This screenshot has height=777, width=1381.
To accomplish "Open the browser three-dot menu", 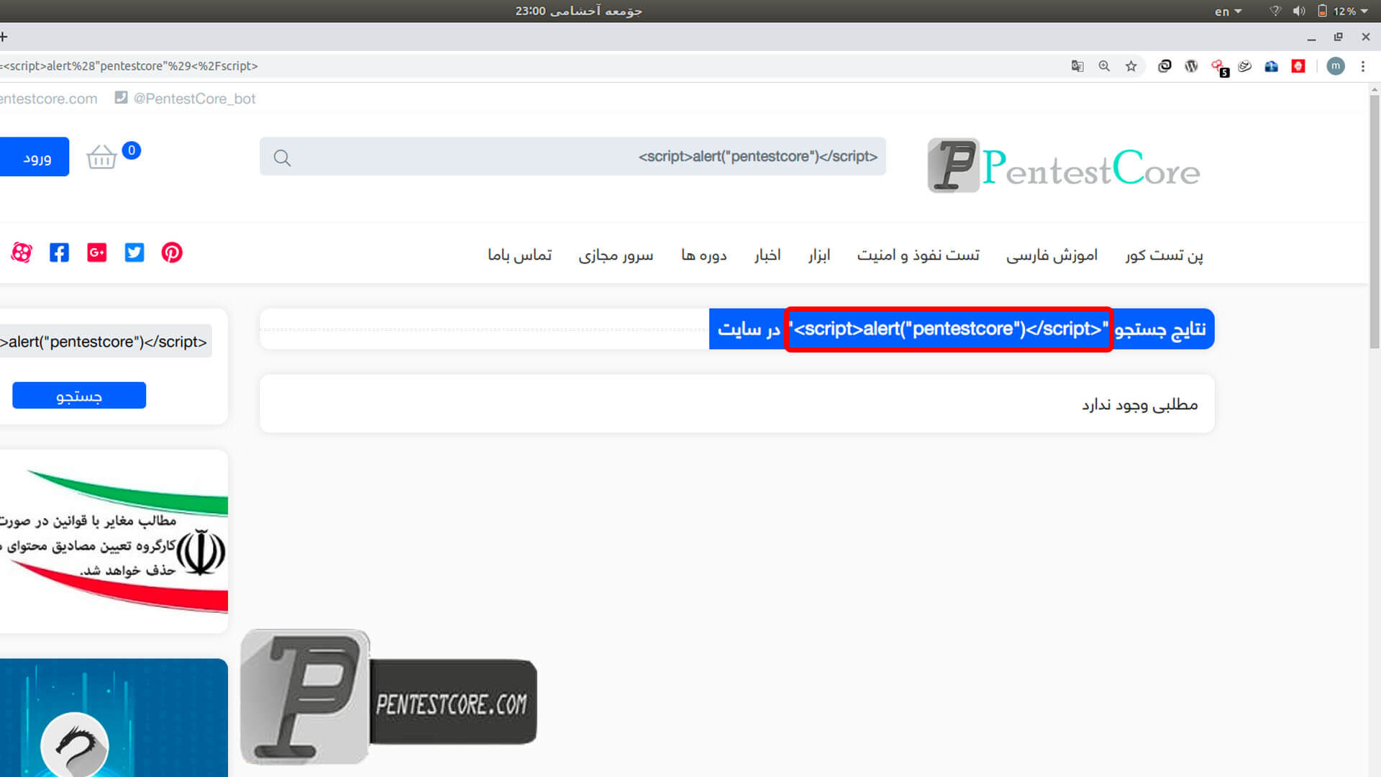I will pos(1363,66).
